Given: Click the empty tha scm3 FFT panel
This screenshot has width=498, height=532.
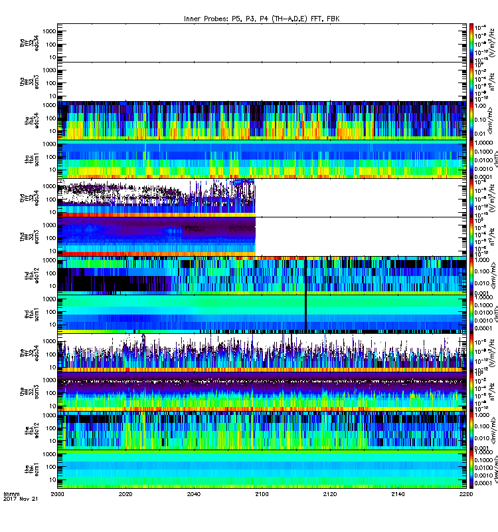Looking at the screenshot, I should [262, 82].
